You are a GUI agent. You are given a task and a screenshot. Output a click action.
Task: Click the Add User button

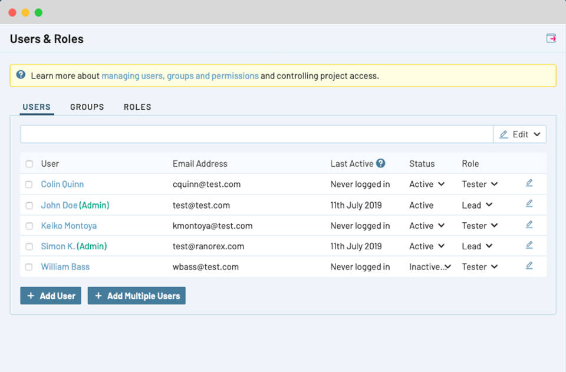point(51,296)
